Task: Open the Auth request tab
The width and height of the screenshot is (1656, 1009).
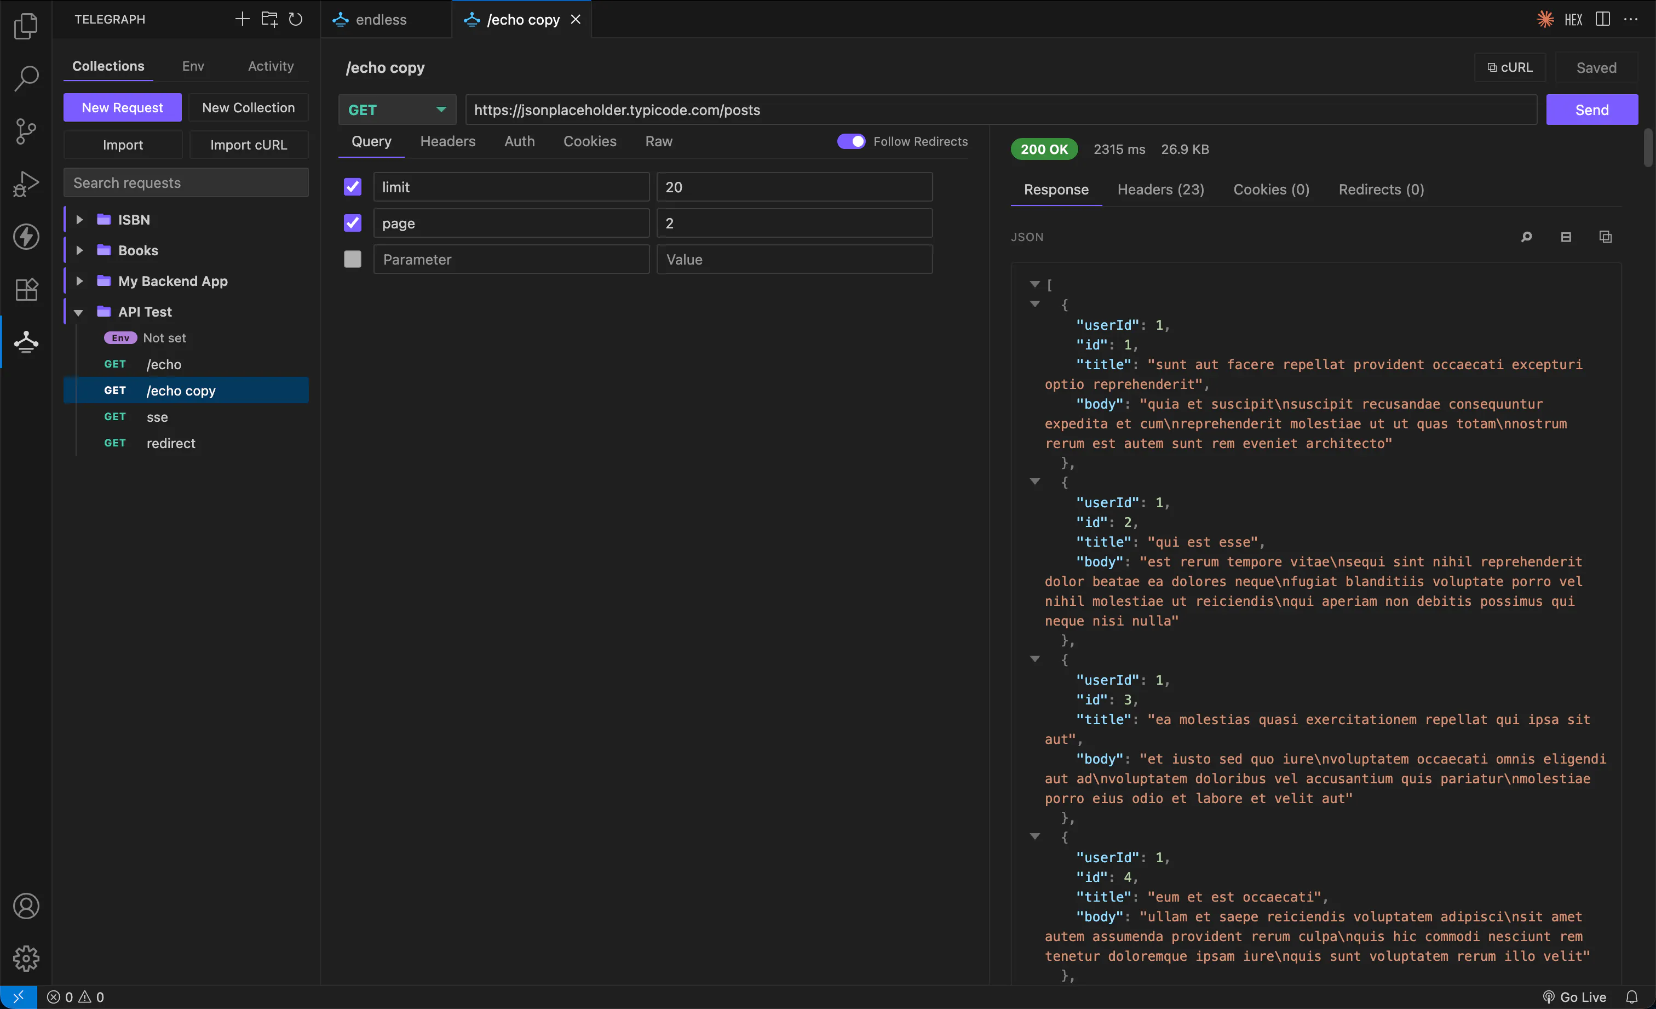Action: 520,141
